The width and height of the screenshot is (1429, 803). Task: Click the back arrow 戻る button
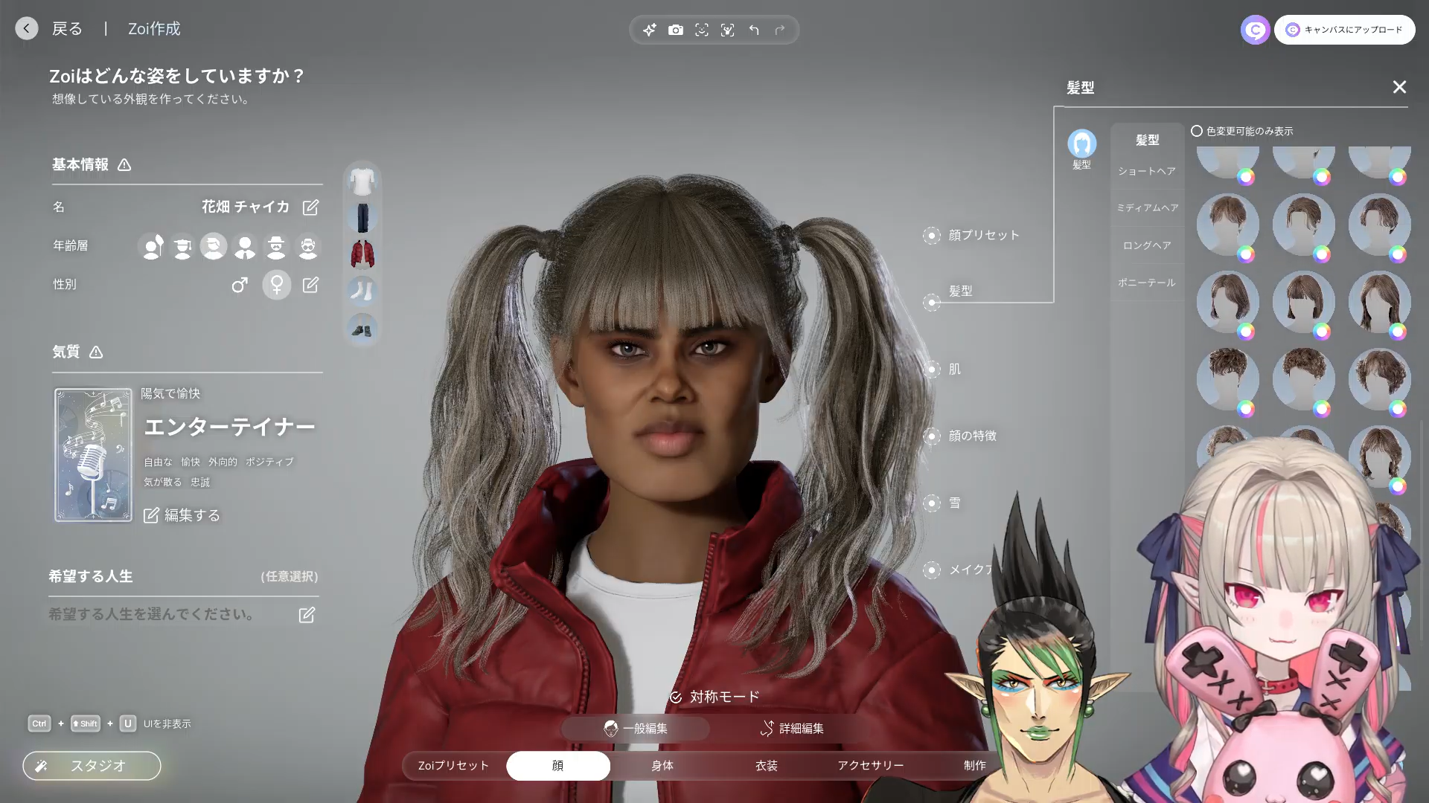pos(27,28)
